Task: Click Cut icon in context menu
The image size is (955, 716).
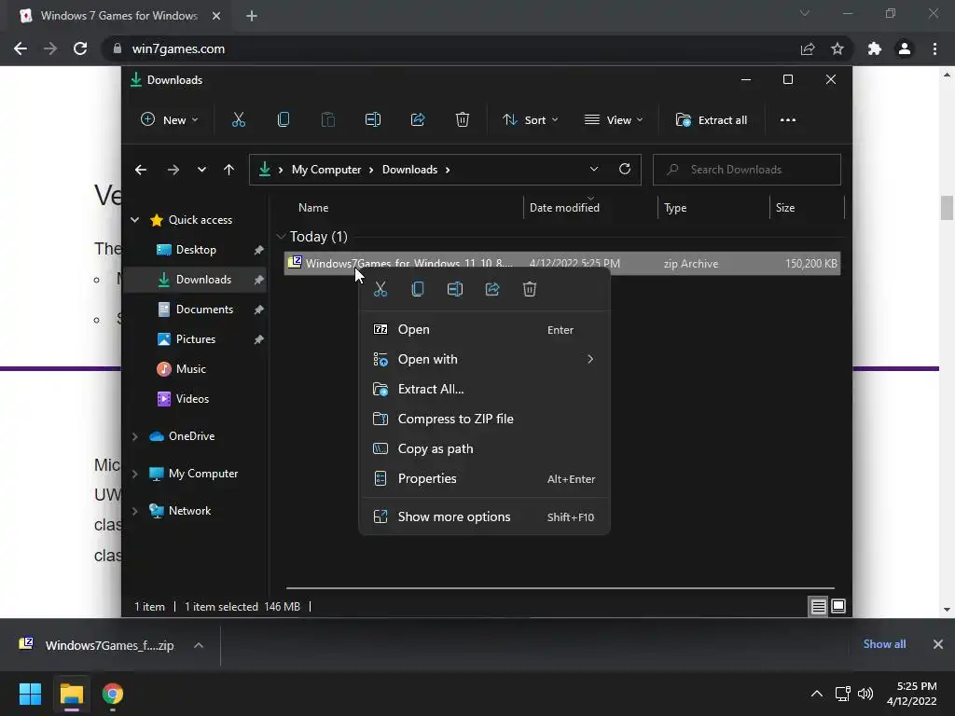Action: point(381,289)
